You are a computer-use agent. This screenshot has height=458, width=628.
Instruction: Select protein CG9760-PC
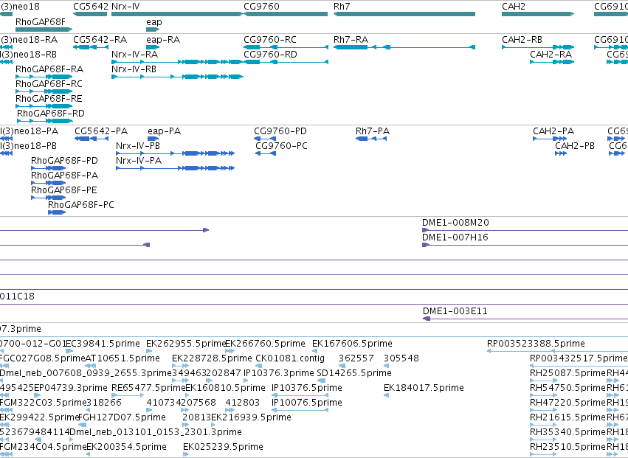[266, 153]
